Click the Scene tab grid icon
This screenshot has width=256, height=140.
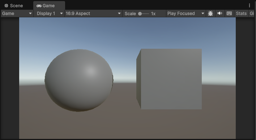point(7,6)
